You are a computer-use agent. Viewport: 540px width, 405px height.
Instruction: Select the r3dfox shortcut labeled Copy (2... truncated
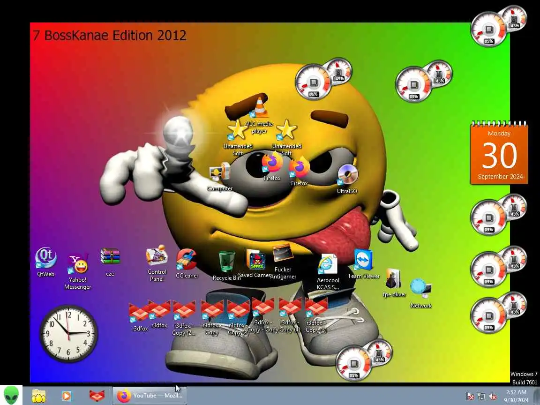coord(184,318)
